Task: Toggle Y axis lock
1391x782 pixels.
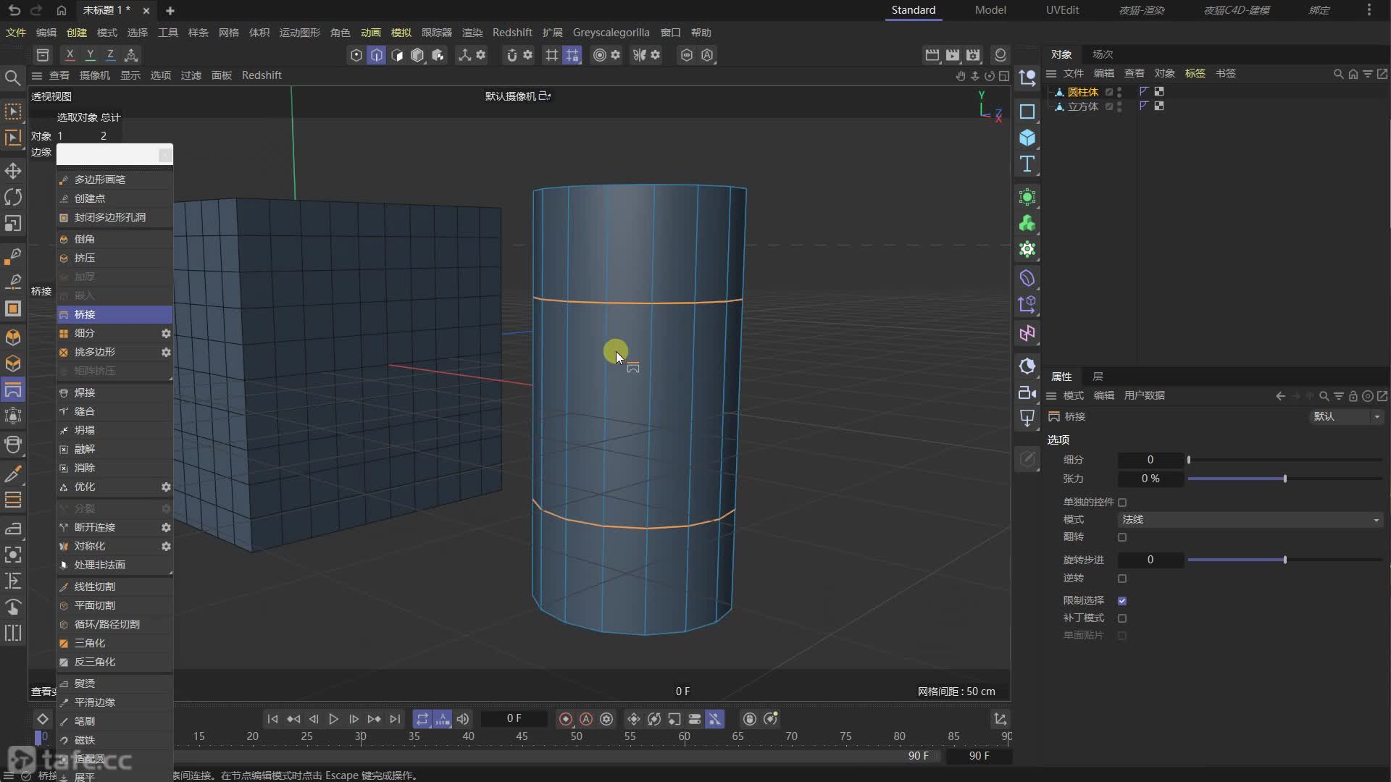Action: (90, 55)
